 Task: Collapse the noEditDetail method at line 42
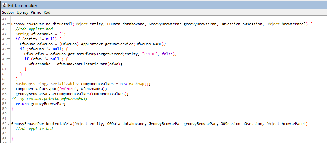pyautogui.click(x=8, y=24)
